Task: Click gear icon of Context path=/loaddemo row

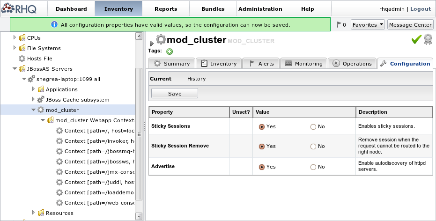Action: 59,192
